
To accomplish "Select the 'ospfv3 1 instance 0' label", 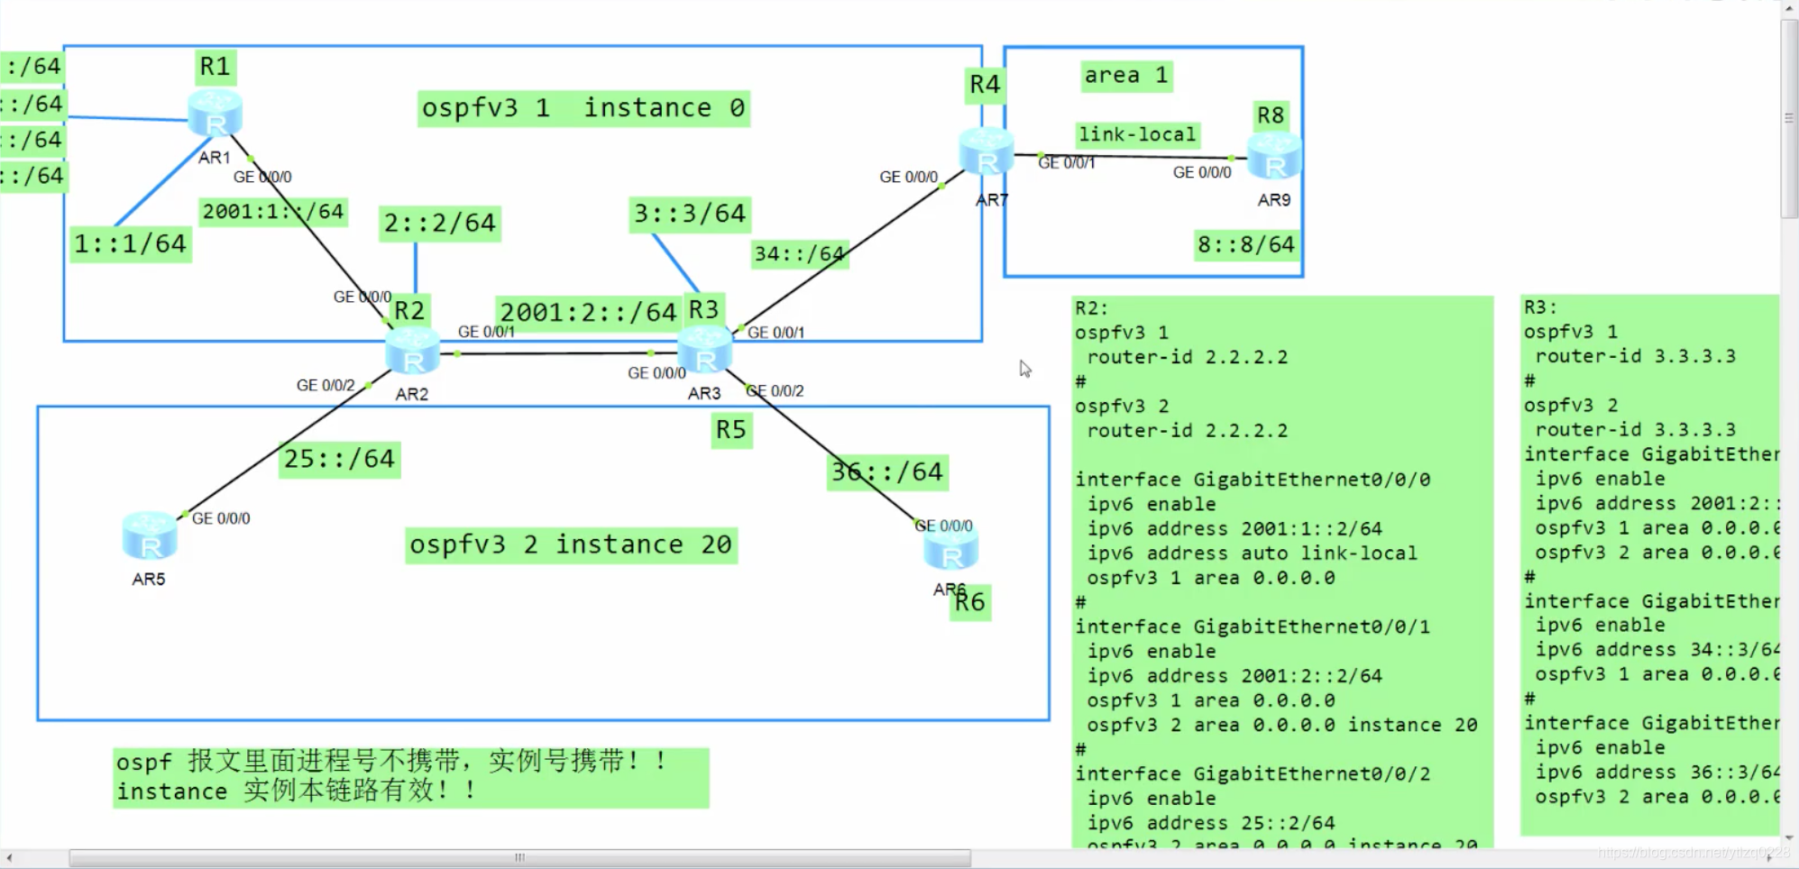I will [x=583, y=108].
